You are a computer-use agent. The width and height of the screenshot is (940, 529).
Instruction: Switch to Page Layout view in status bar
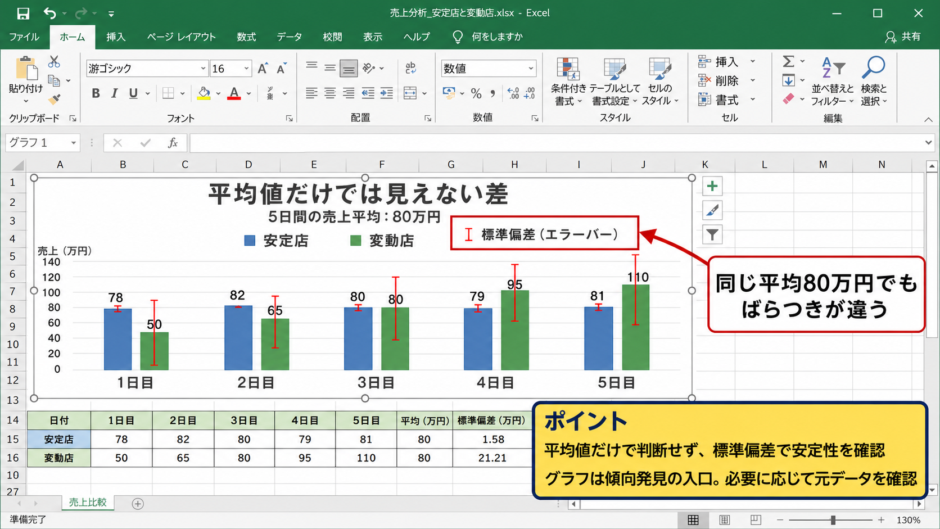(x=725, y=520)
